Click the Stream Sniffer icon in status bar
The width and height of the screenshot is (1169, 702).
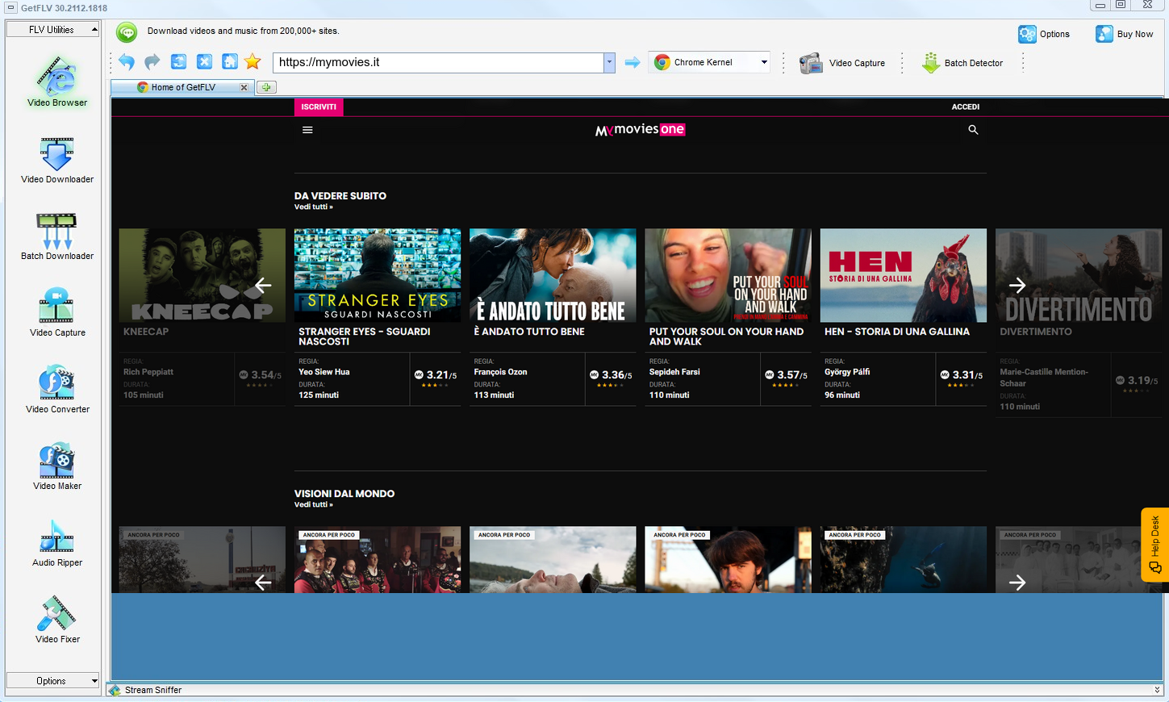tap(115, 690)
